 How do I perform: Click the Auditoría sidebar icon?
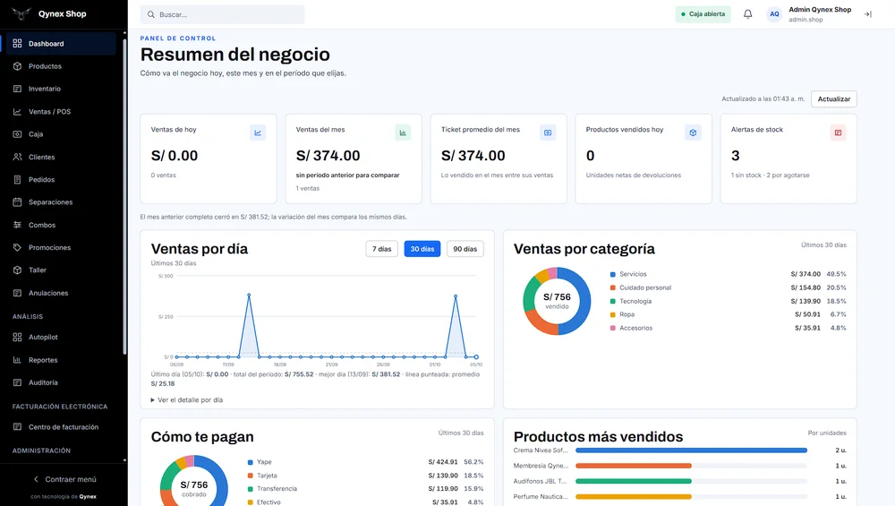[17, 382]
